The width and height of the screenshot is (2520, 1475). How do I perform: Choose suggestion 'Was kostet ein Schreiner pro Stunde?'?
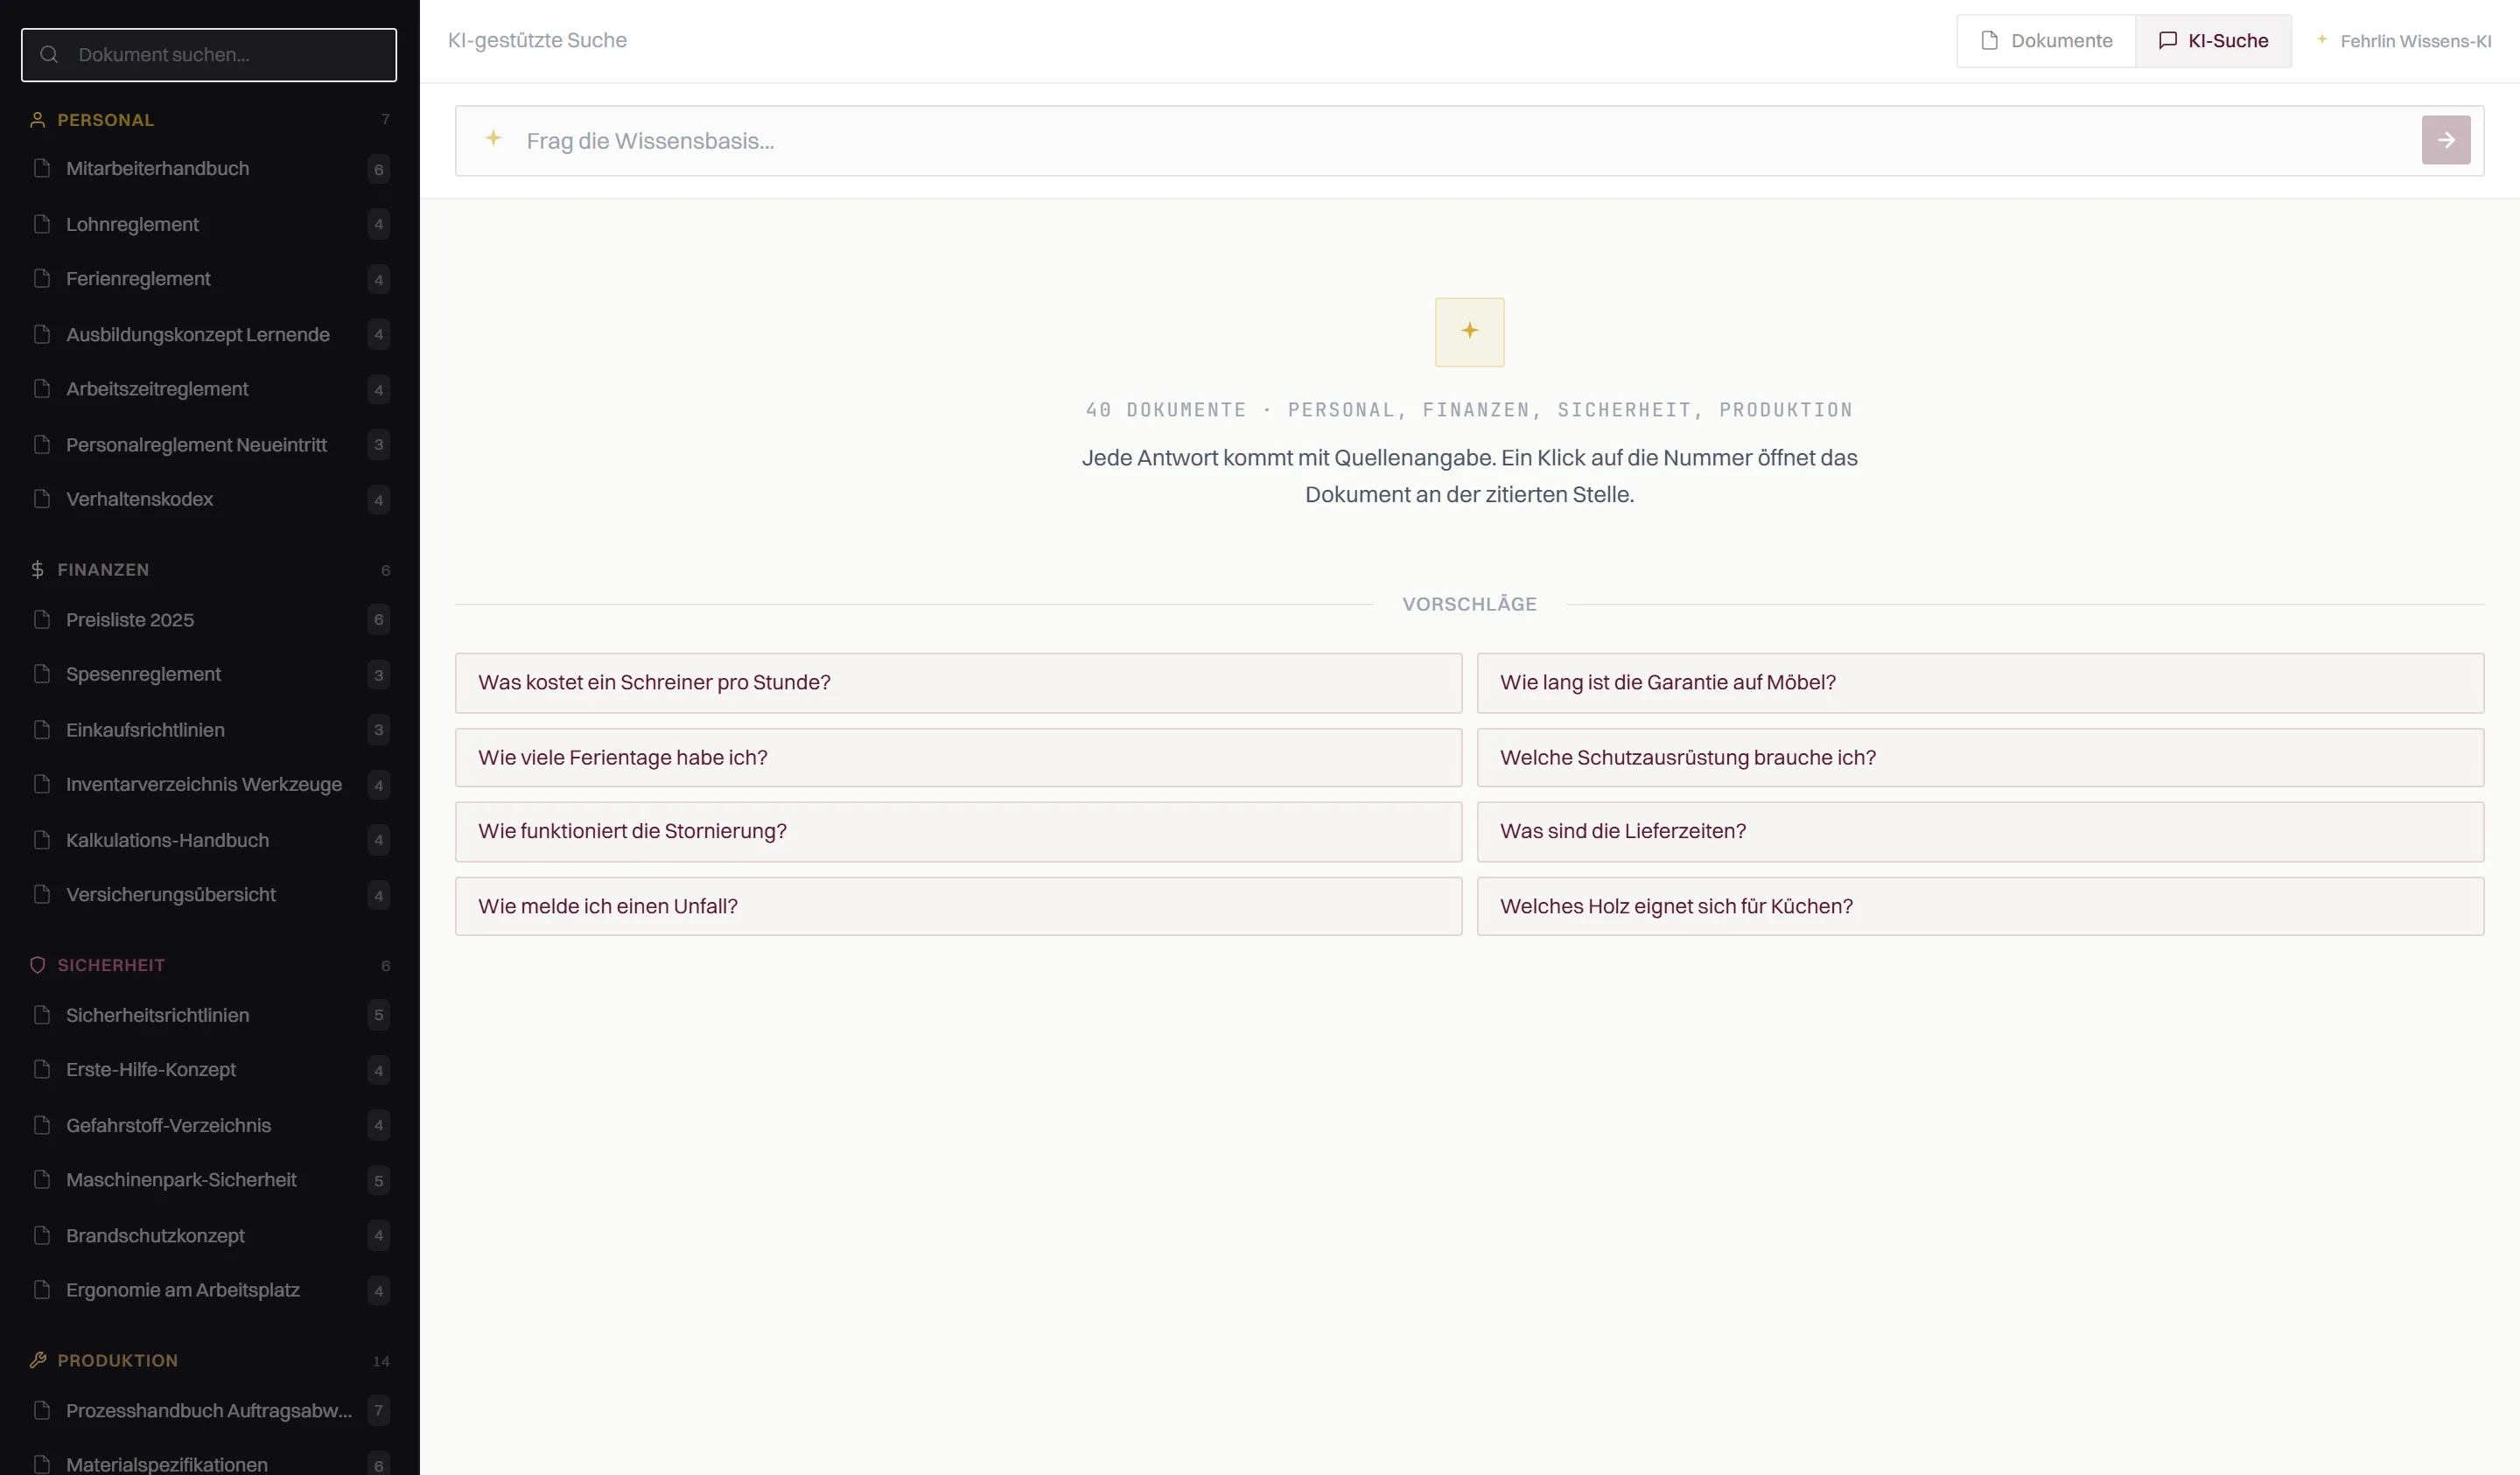coord(958,683)
